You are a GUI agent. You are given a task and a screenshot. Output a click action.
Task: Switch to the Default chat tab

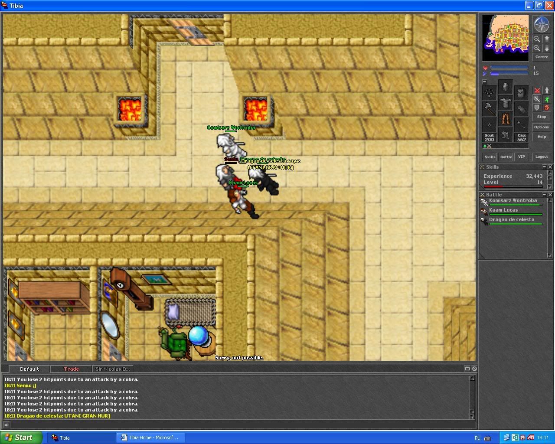(x=29, y=369)
